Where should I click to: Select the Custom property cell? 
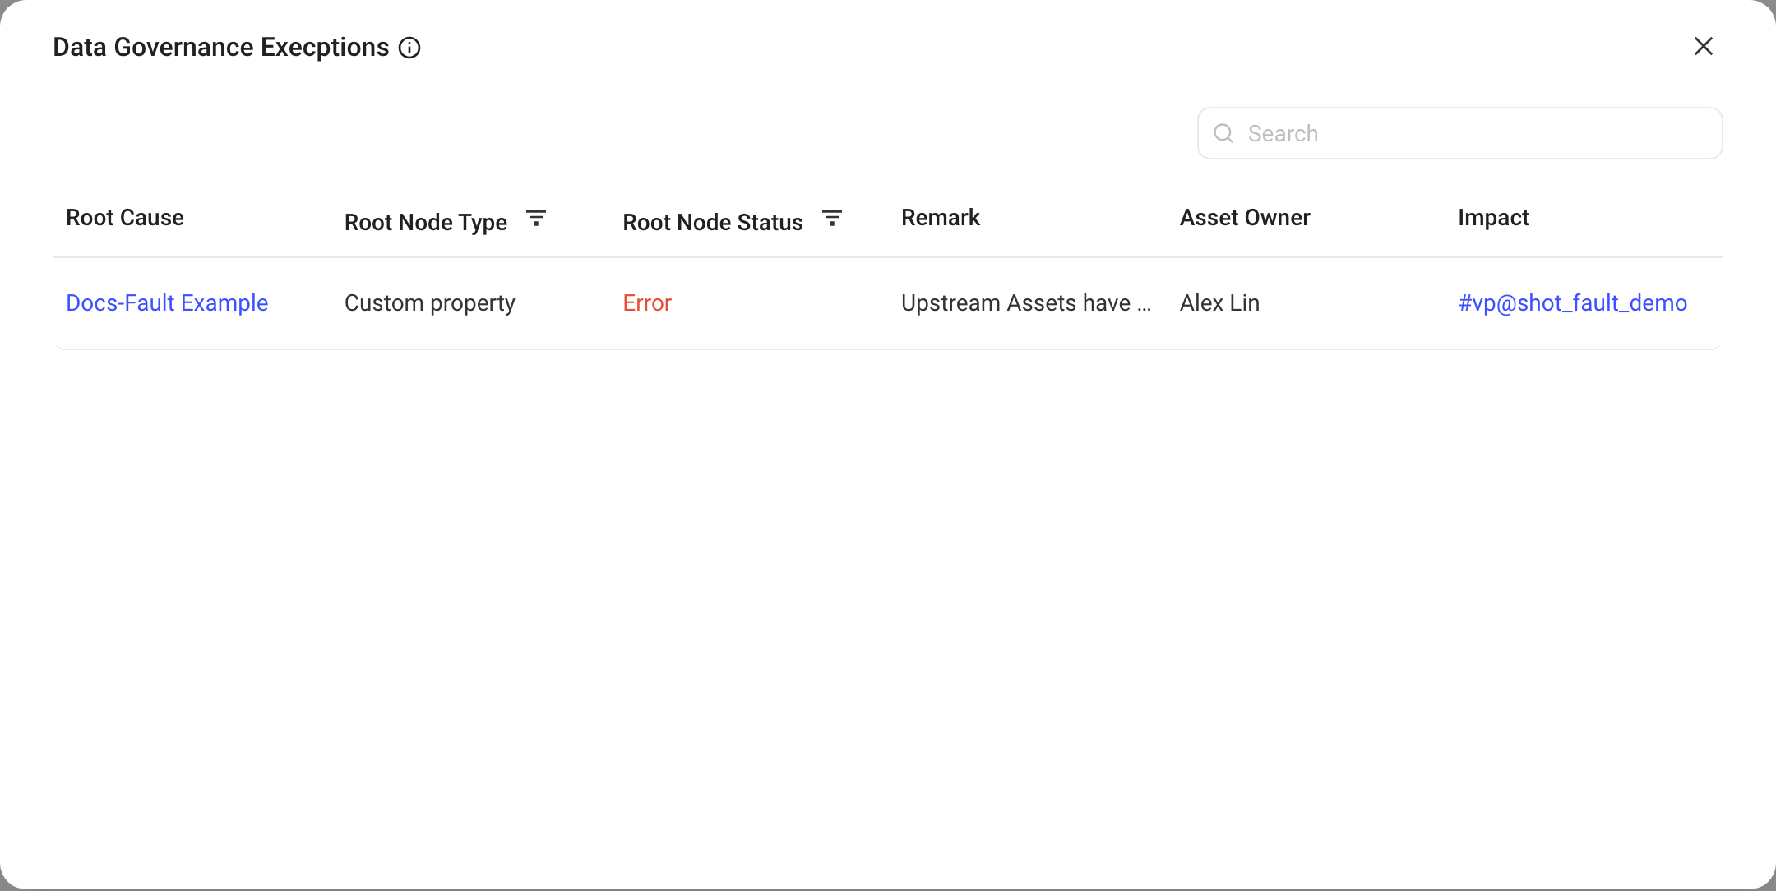[x=430, y=303]
